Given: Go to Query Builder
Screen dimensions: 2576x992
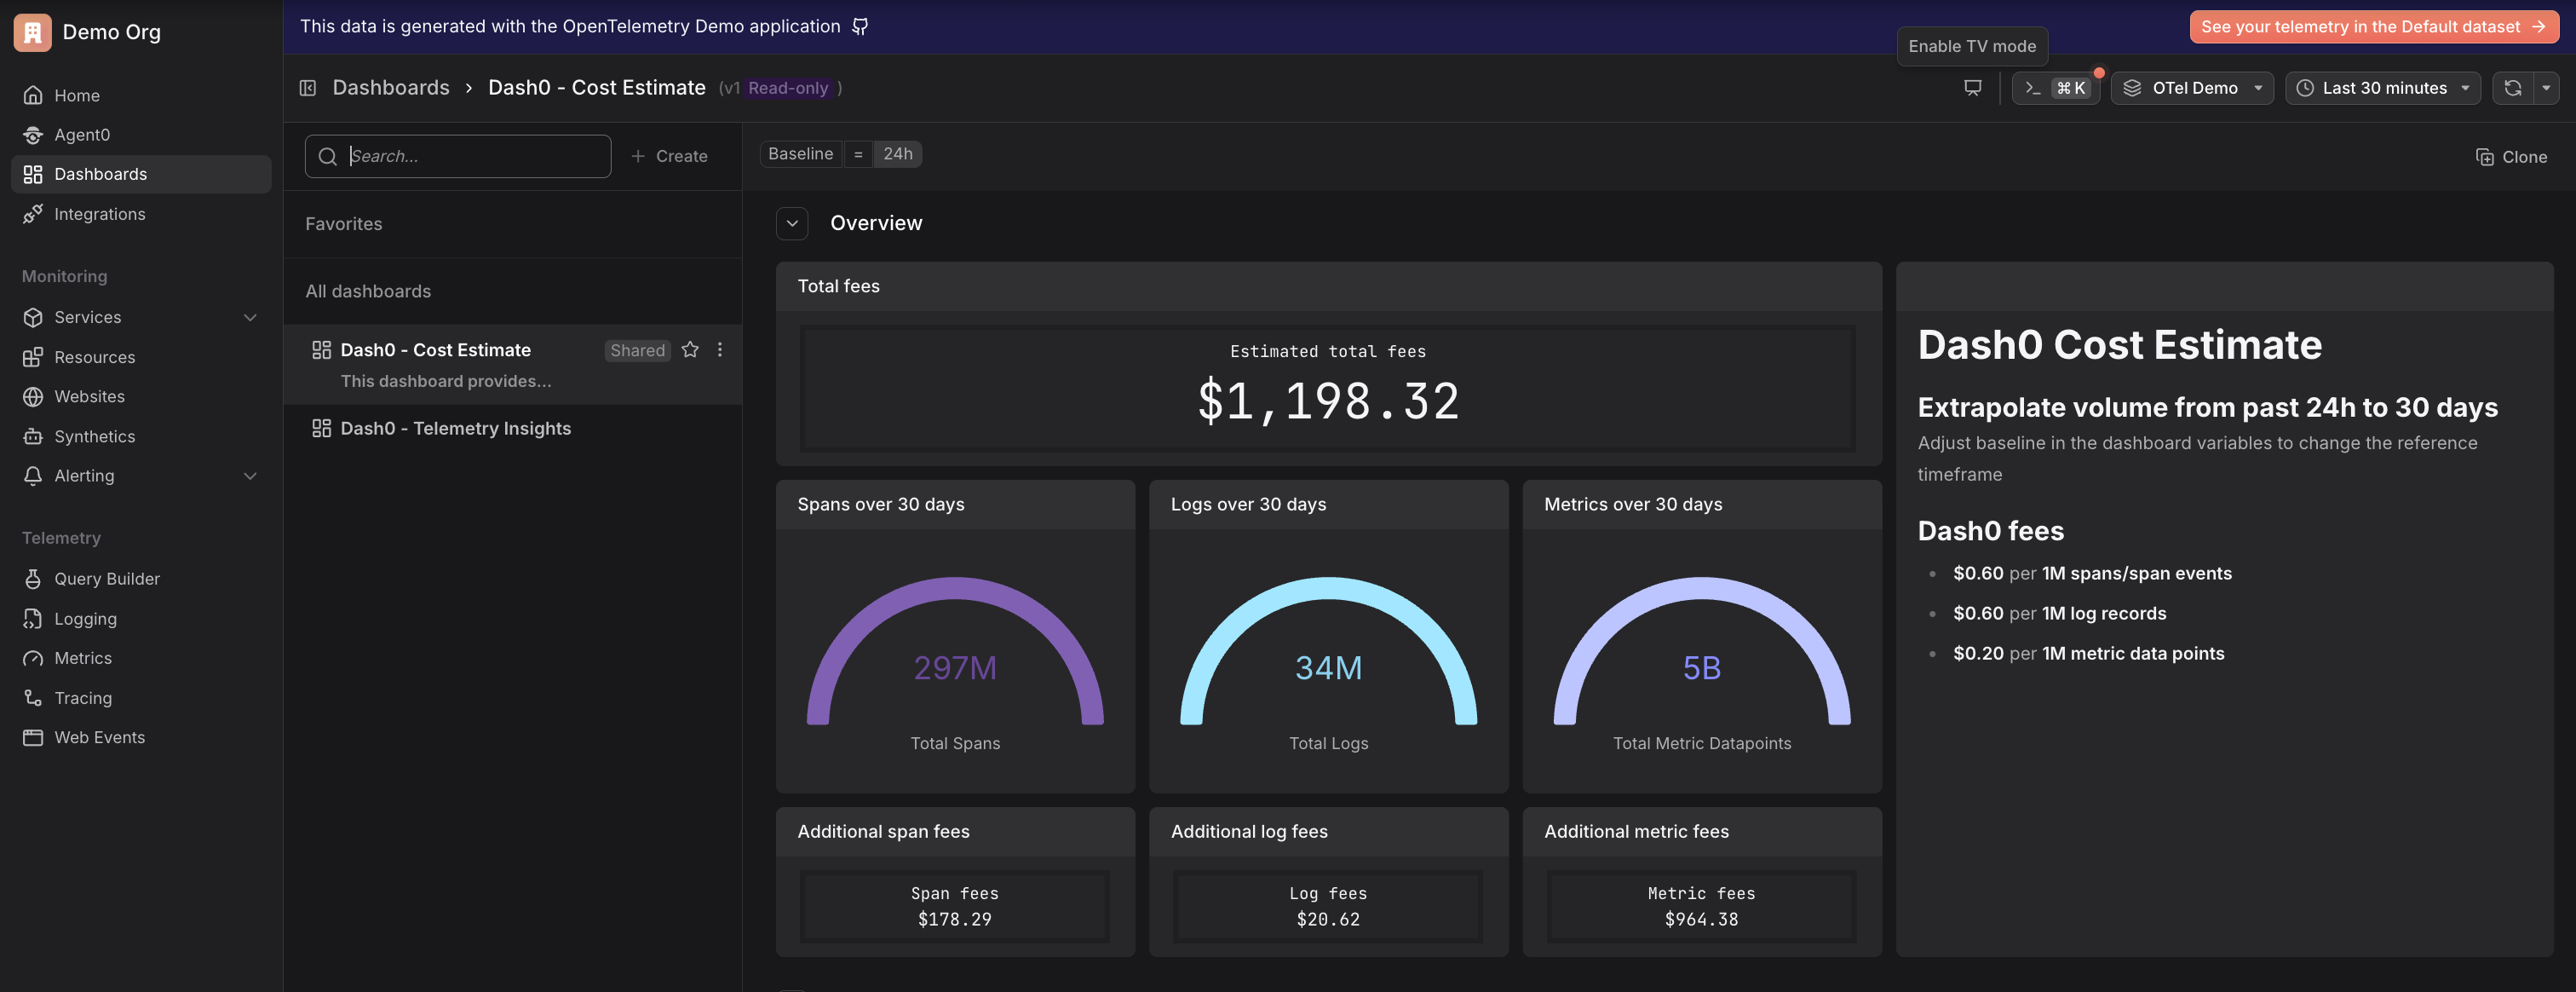Looking at the screenshot, I should pyautogui.click(x=106, y=579).
